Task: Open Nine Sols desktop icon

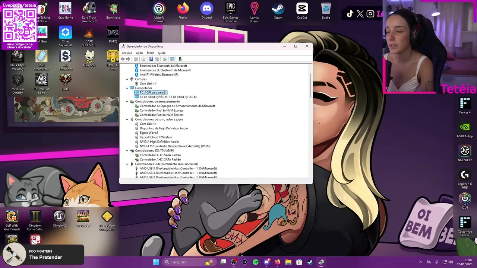Action: (89, 59)
